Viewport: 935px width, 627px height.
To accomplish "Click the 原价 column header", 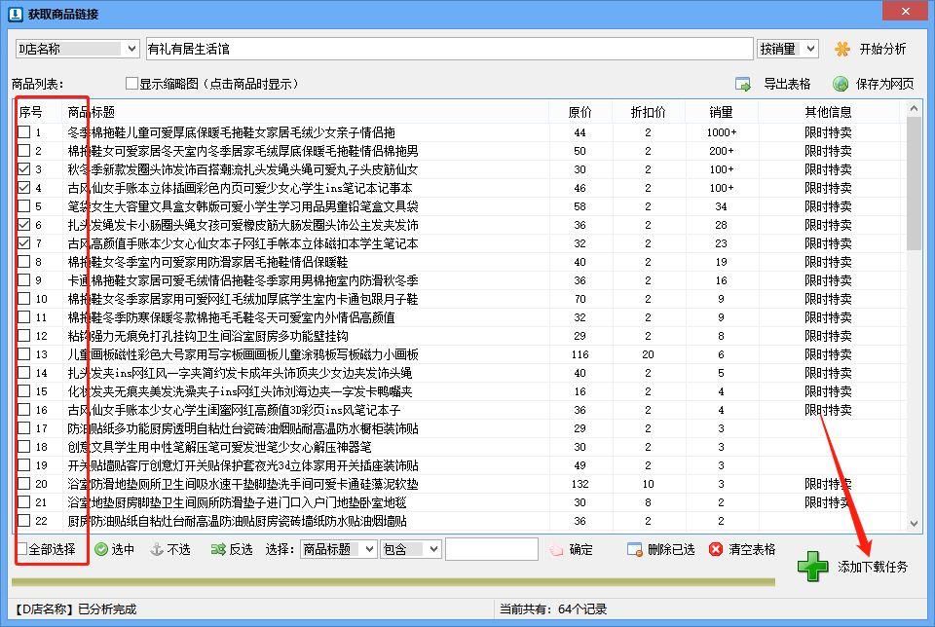I will pos(580,112).
